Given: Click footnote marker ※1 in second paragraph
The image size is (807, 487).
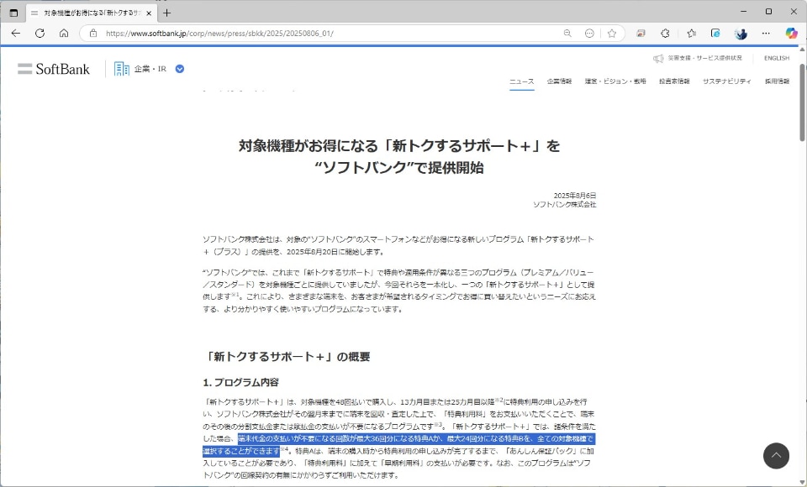Looking at the screenshot, I should click(235, 296).
